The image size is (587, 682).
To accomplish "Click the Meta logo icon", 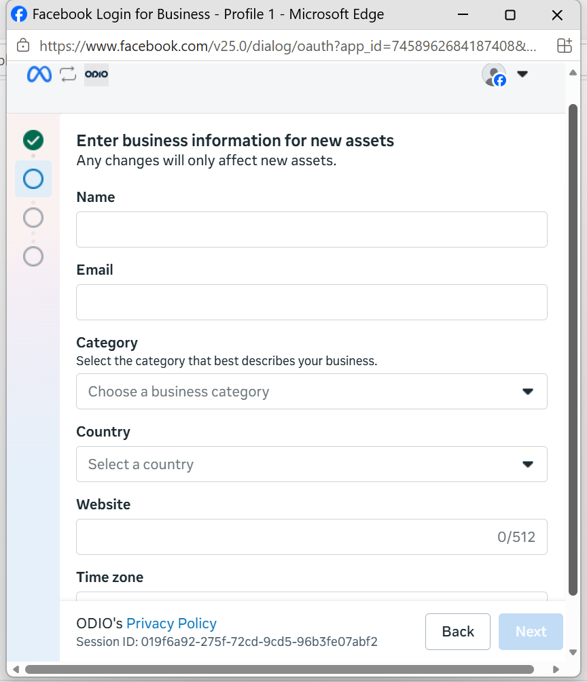I will 39,74.
